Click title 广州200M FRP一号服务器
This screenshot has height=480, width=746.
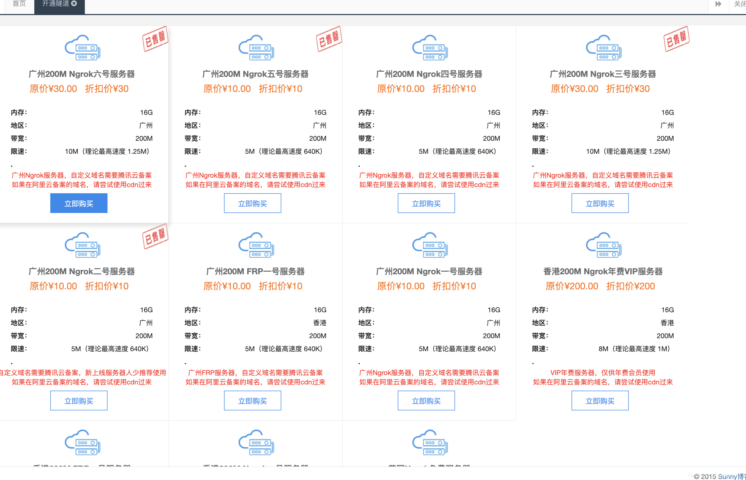(256, 271)
